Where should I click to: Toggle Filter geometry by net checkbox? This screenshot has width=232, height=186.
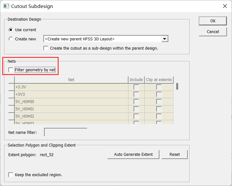click(11, 70)
